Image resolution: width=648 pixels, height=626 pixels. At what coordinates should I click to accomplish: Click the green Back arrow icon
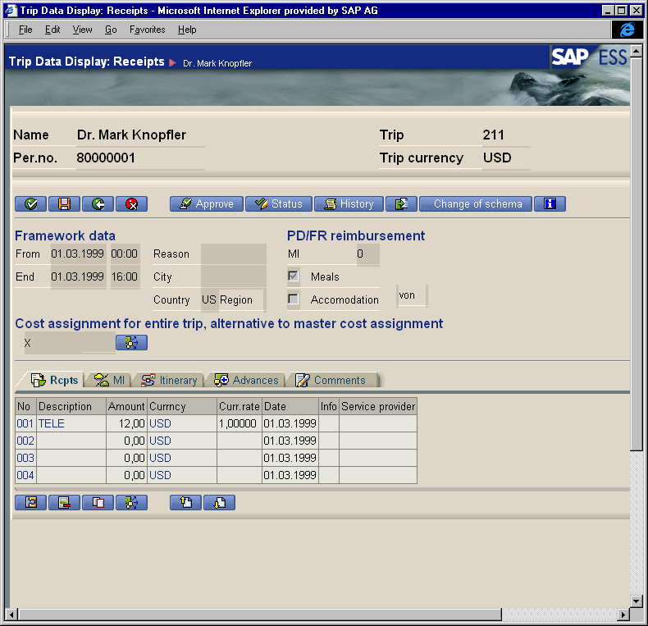(x=98, y=204)
